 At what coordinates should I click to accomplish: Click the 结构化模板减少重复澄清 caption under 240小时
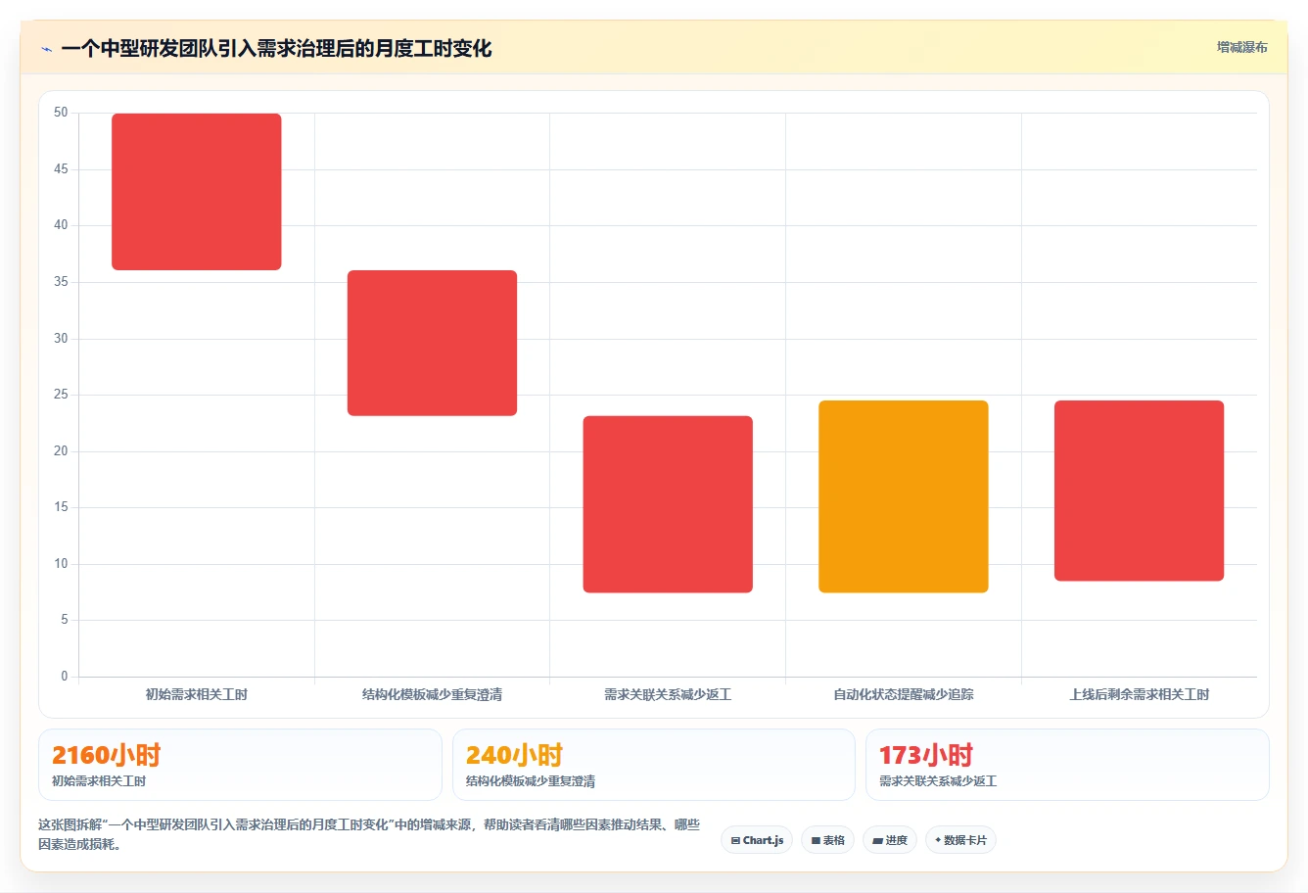tap(531, 781)
